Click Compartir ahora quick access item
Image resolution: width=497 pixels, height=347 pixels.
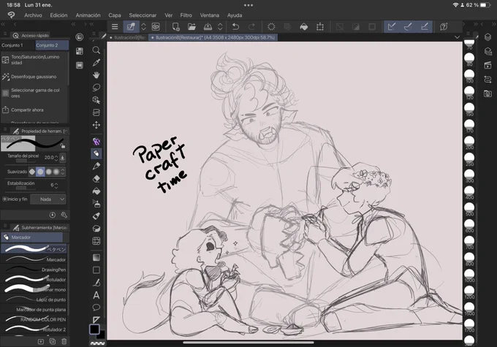[34, 110]
